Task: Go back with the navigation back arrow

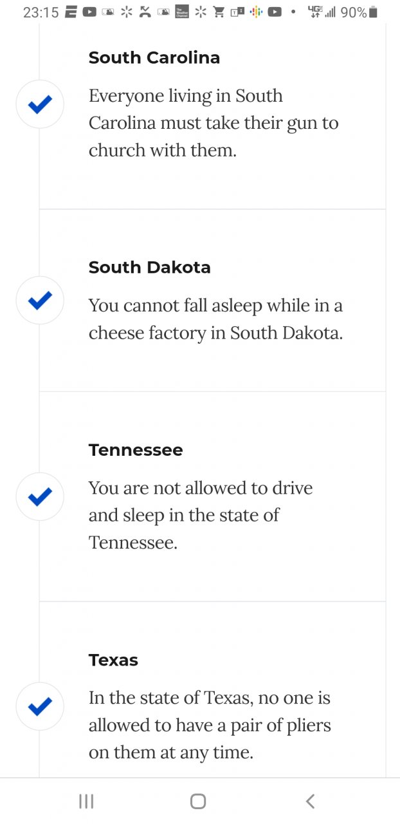Action: tap(310, 801)
